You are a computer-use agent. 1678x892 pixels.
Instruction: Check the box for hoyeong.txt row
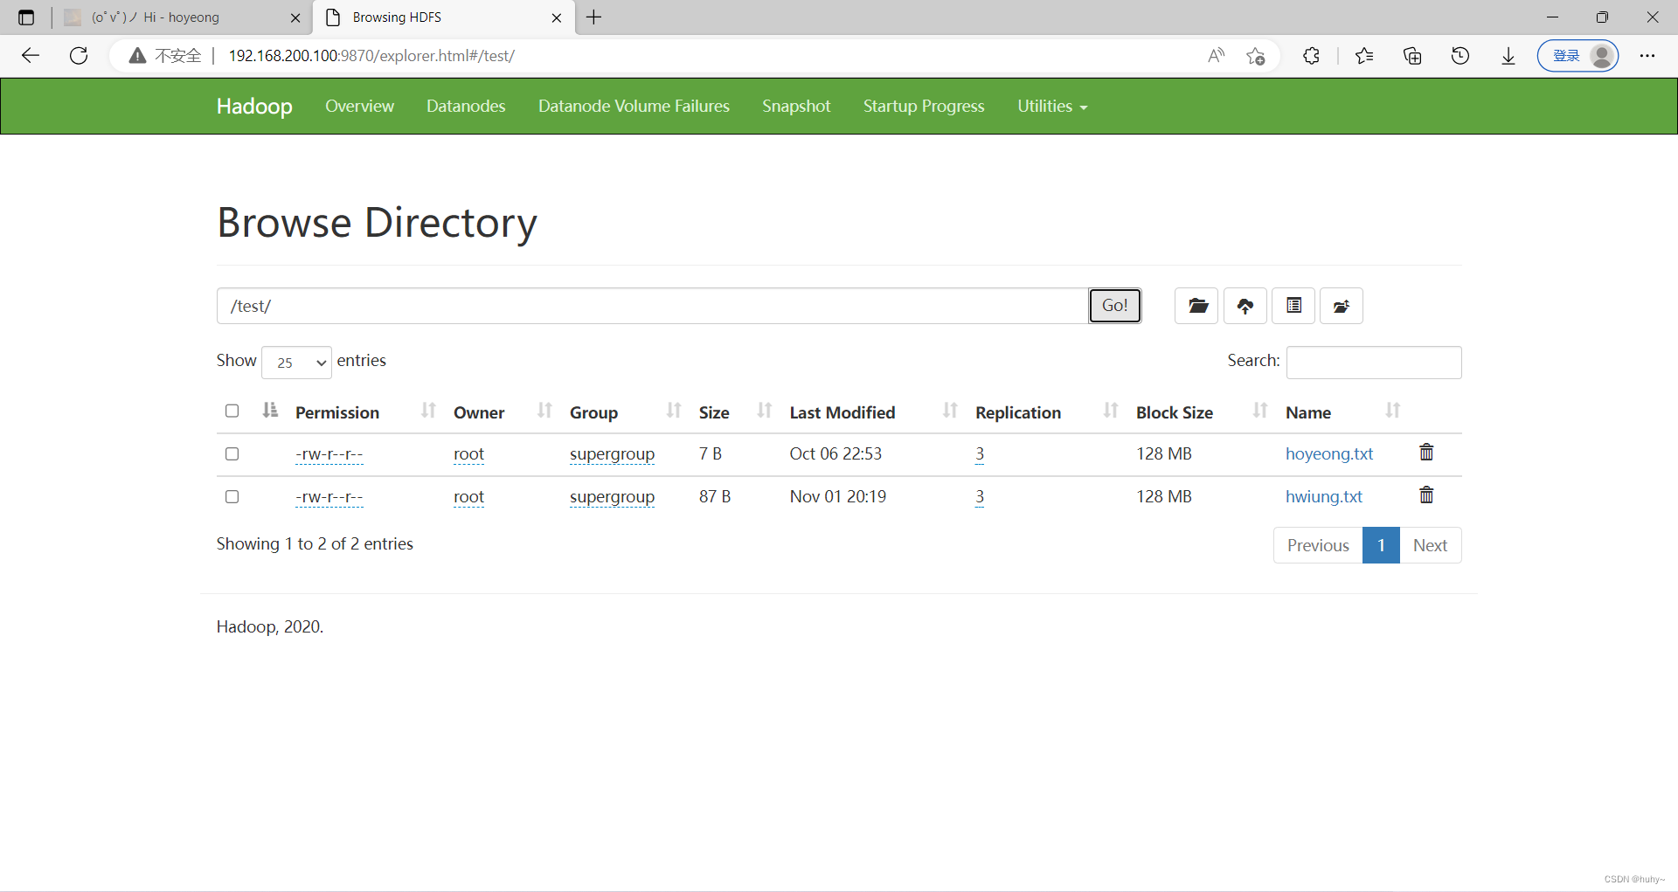tap(232, 453)
